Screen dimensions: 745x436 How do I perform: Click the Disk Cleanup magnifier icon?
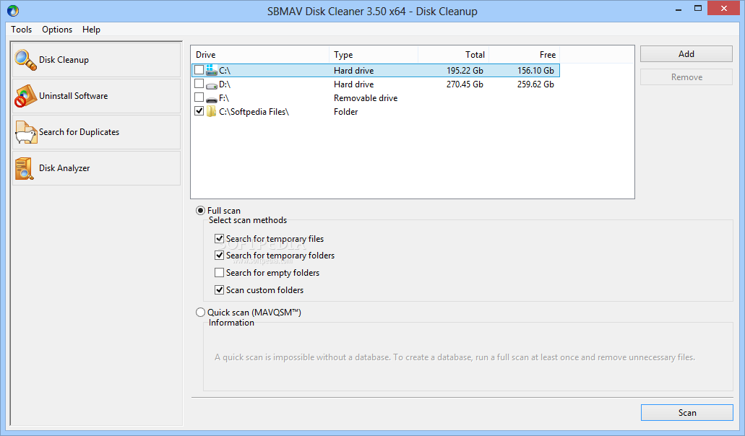click(25, 60)
